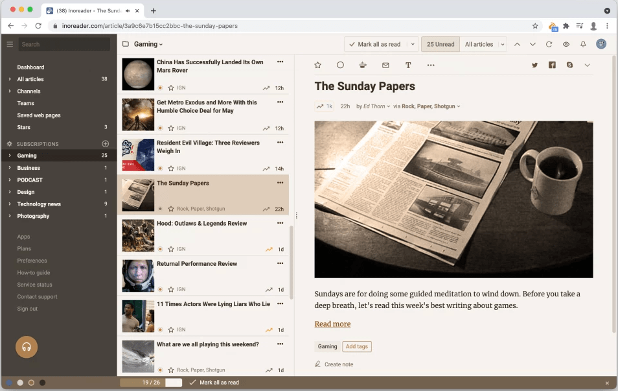Open dropdown arrow beside top Mark all as read
Screen dimensions: 618x391
(x=413, y=44)
